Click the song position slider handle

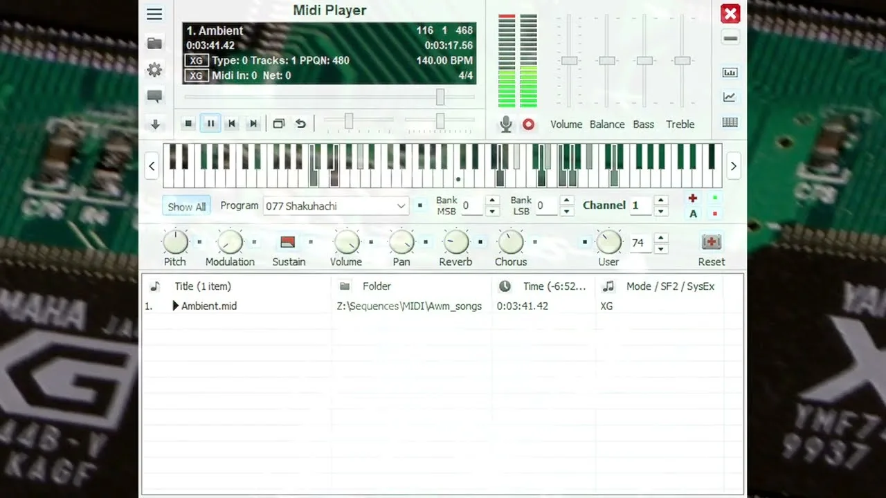(440, 98)
